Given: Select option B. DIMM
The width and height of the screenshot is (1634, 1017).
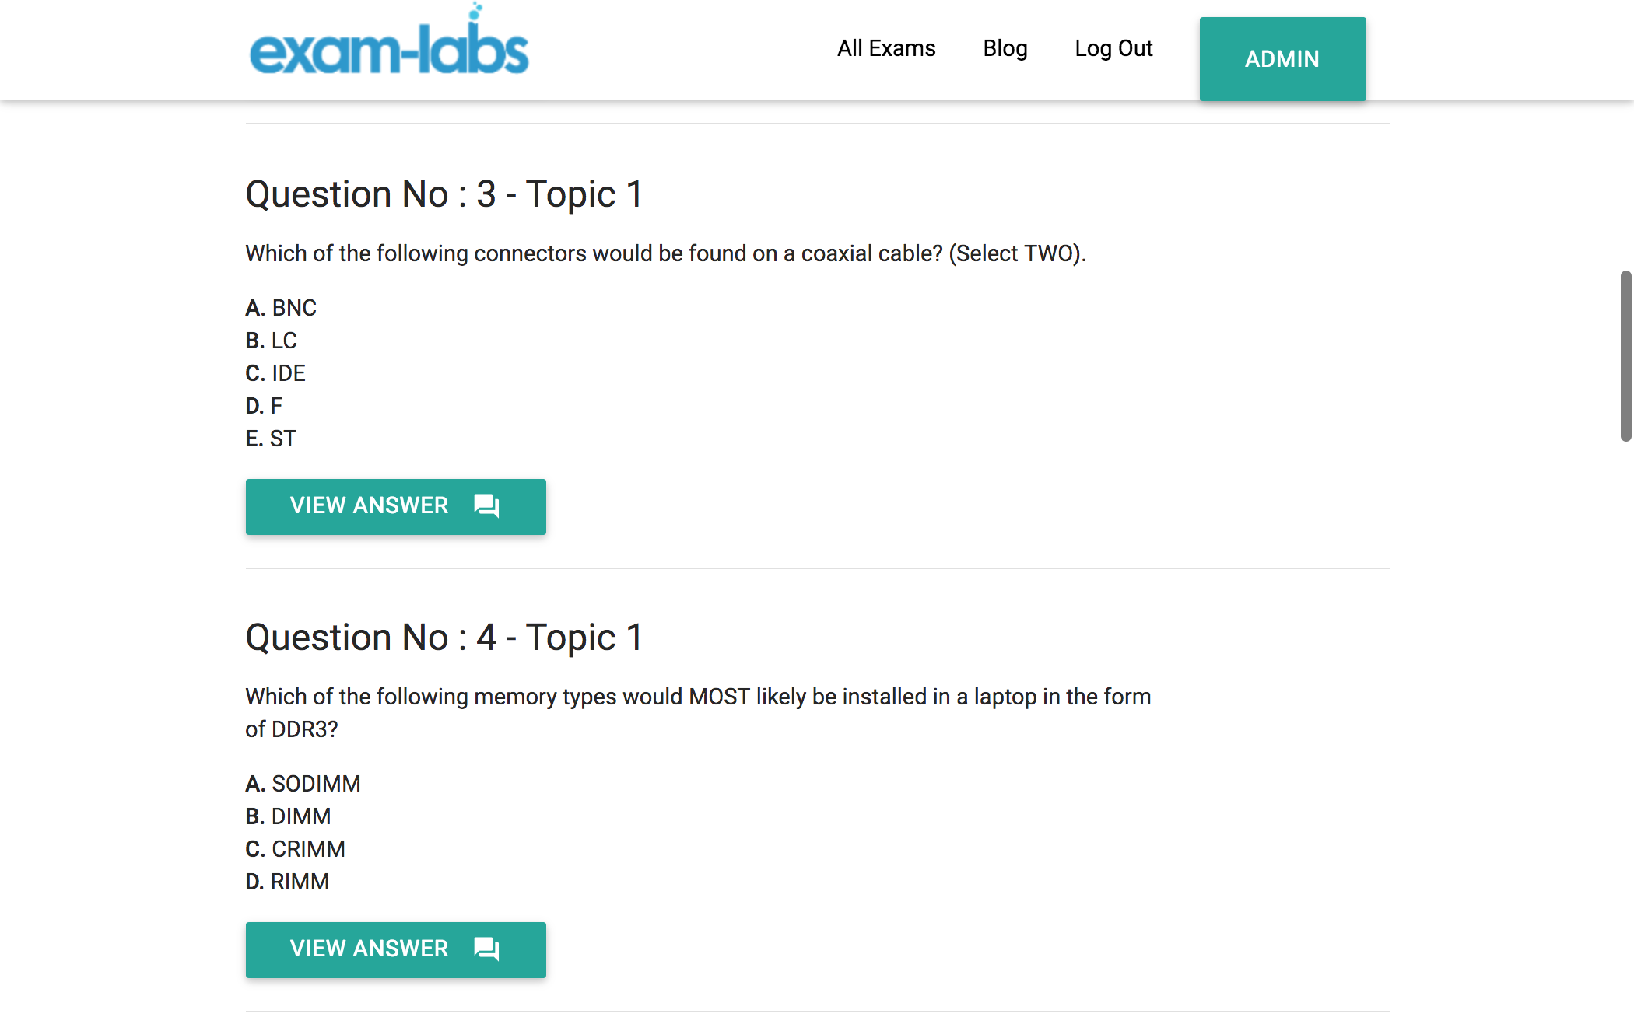Looking at the screenshot, I should pos(288,816).
